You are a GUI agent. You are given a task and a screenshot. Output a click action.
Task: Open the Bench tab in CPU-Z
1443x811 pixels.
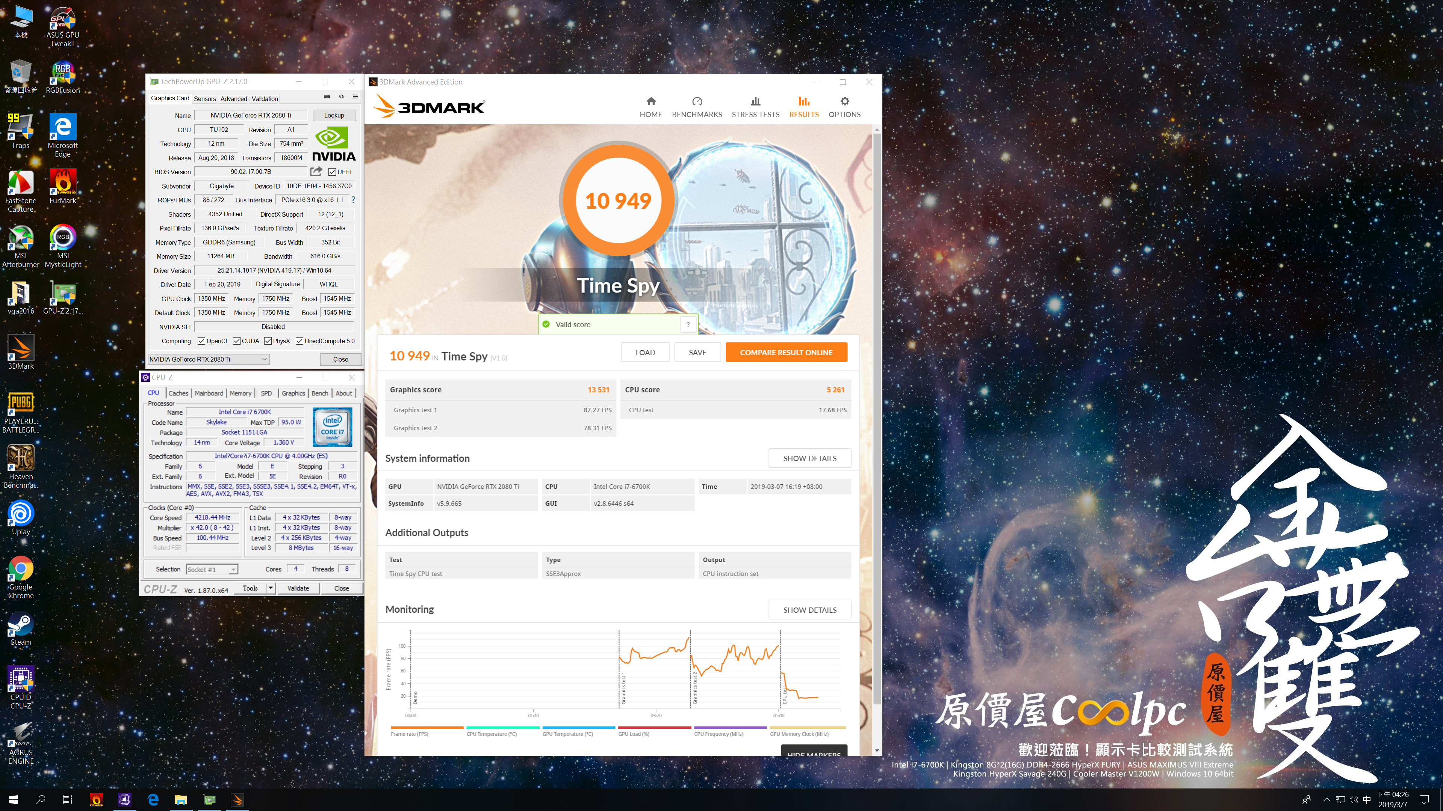click(320, 393)
